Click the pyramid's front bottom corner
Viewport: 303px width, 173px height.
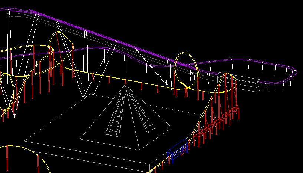[140, 150]
